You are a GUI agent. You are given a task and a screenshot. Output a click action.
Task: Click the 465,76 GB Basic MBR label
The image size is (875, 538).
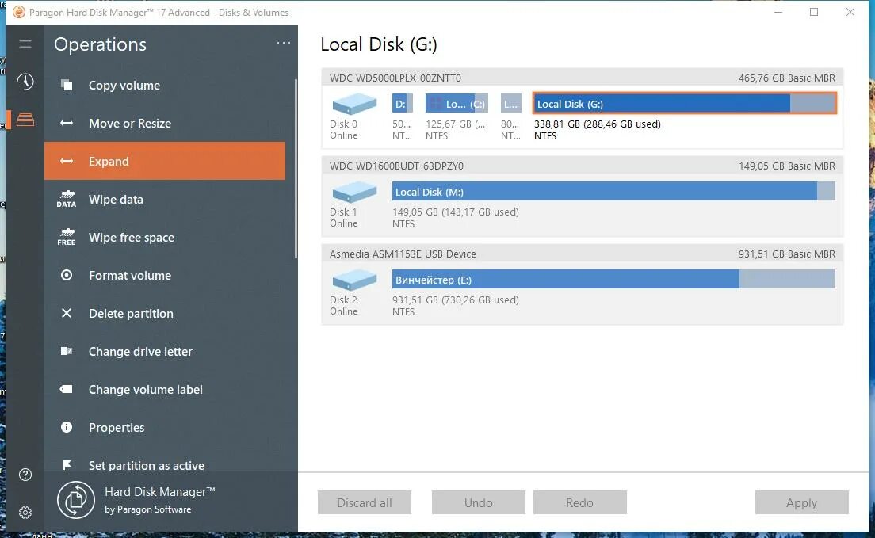(x=787, y=78)
